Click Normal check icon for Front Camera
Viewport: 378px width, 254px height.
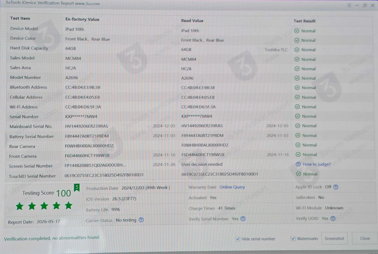pyautogui.click(x=298, y=155)
